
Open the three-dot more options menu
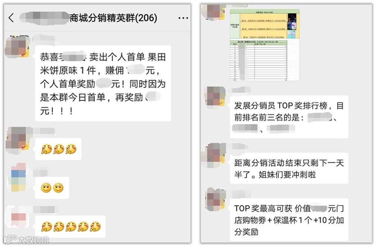[183, 18]
